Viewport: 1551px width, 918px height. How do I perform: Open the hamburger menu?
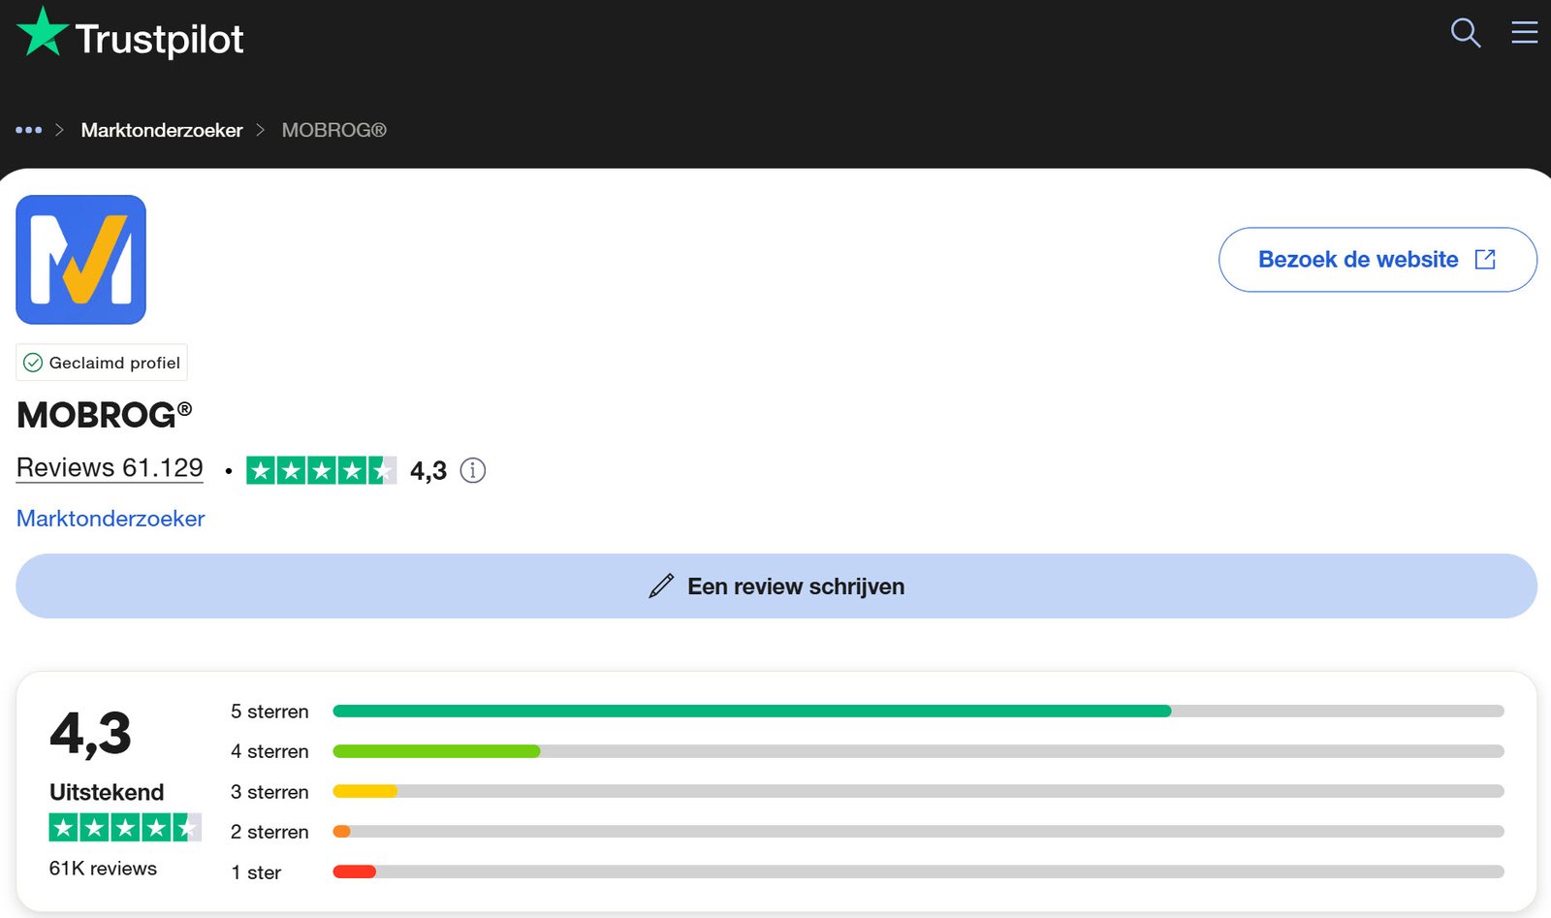pos(1524,32)
